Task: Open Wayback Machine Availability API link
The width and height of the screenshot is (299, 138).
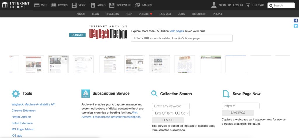Action: tap(34, 104)
